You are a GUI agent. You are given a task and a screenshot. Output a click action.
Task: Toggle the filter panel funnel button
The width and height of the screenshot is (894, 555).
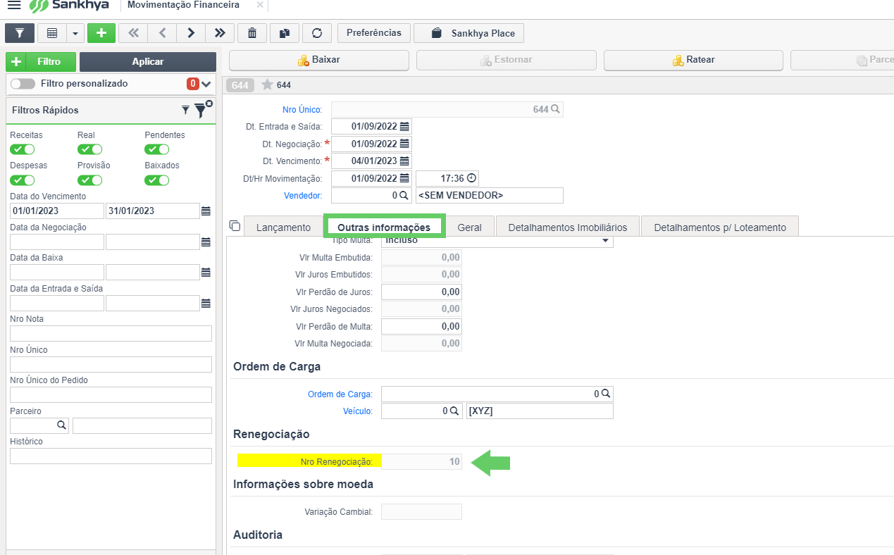click(20, 33)
